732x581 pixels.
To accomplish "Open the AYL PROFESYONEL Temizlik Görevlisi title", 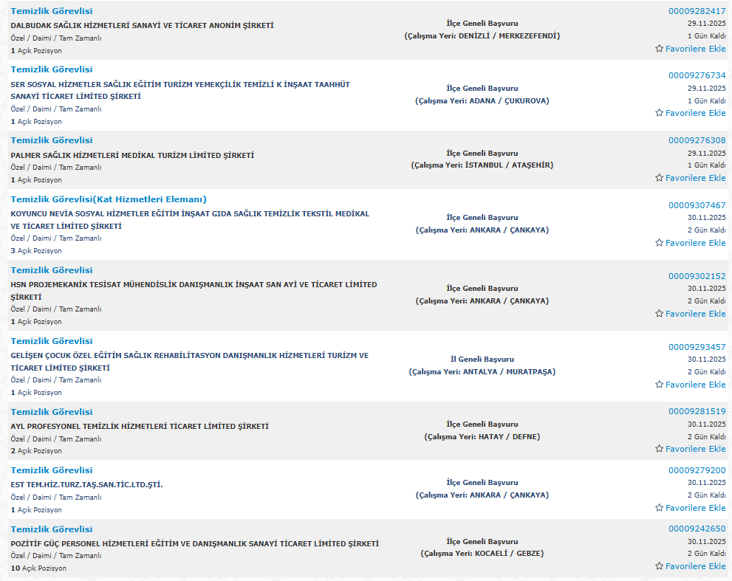I will point(52,412).
